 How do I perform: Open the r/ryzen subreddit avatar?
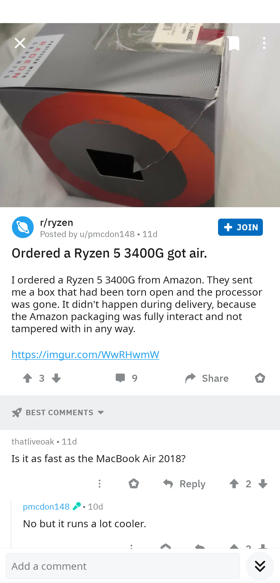[23, 227]
